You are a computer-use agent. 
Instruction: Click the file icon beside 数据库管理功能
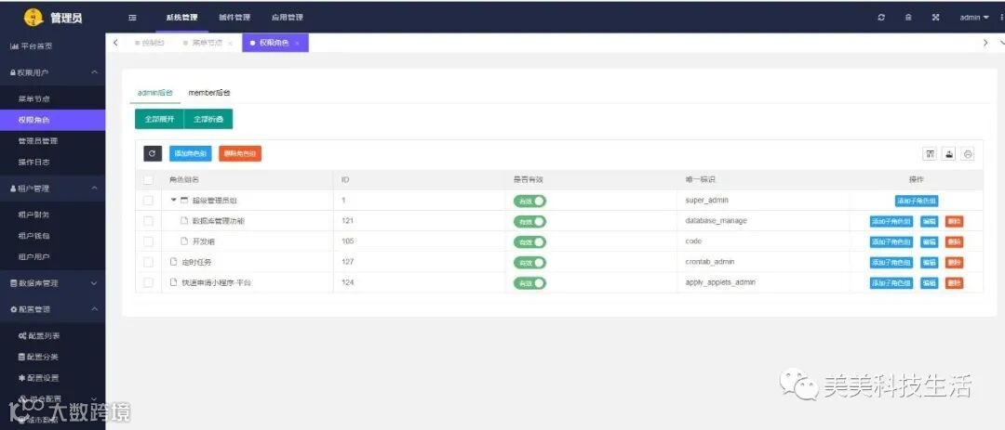pyautogui.click(x=183, y=221)
